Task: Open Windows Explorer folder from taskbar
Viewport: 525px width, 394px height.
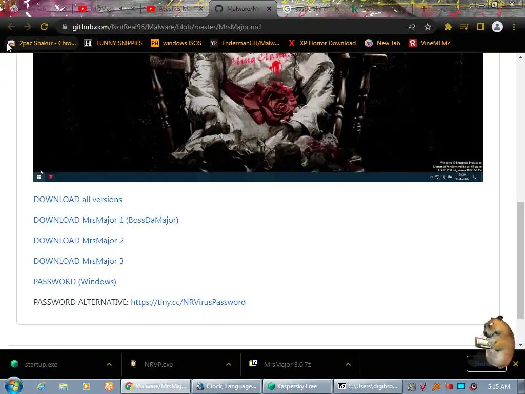Action: click(63, 386)
